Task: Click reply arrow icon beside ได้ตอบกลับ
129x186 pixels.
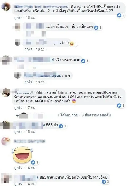Action: click(17, 115)
